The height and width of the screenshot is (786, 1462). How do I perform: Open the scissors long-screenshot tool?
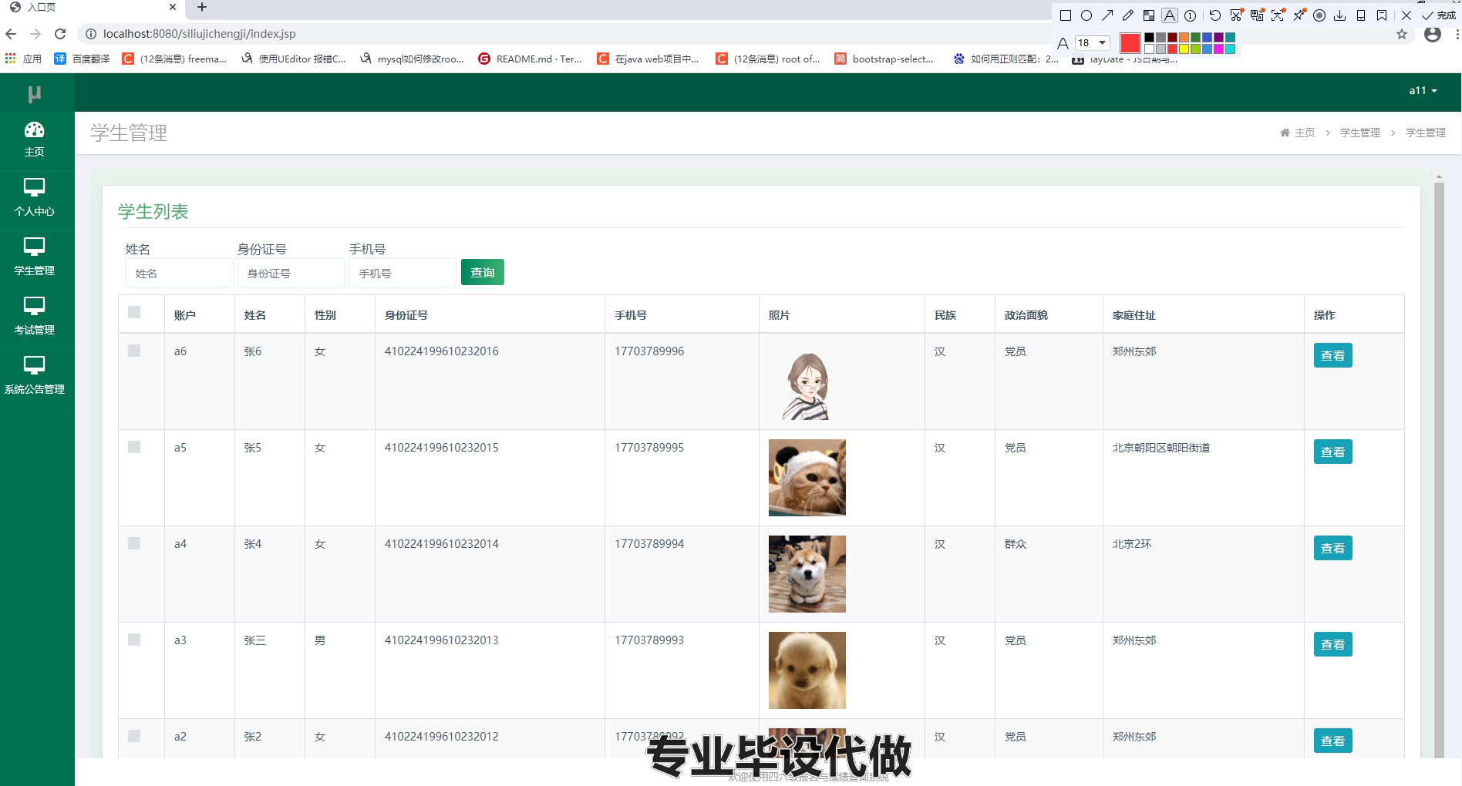[x=1236, y=15]
